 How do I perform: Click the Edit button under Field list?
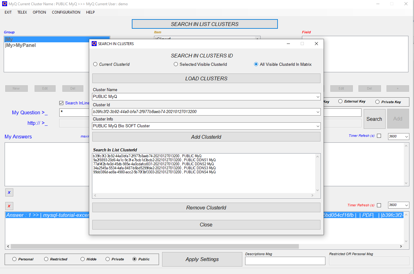click(x=341, y=88)
